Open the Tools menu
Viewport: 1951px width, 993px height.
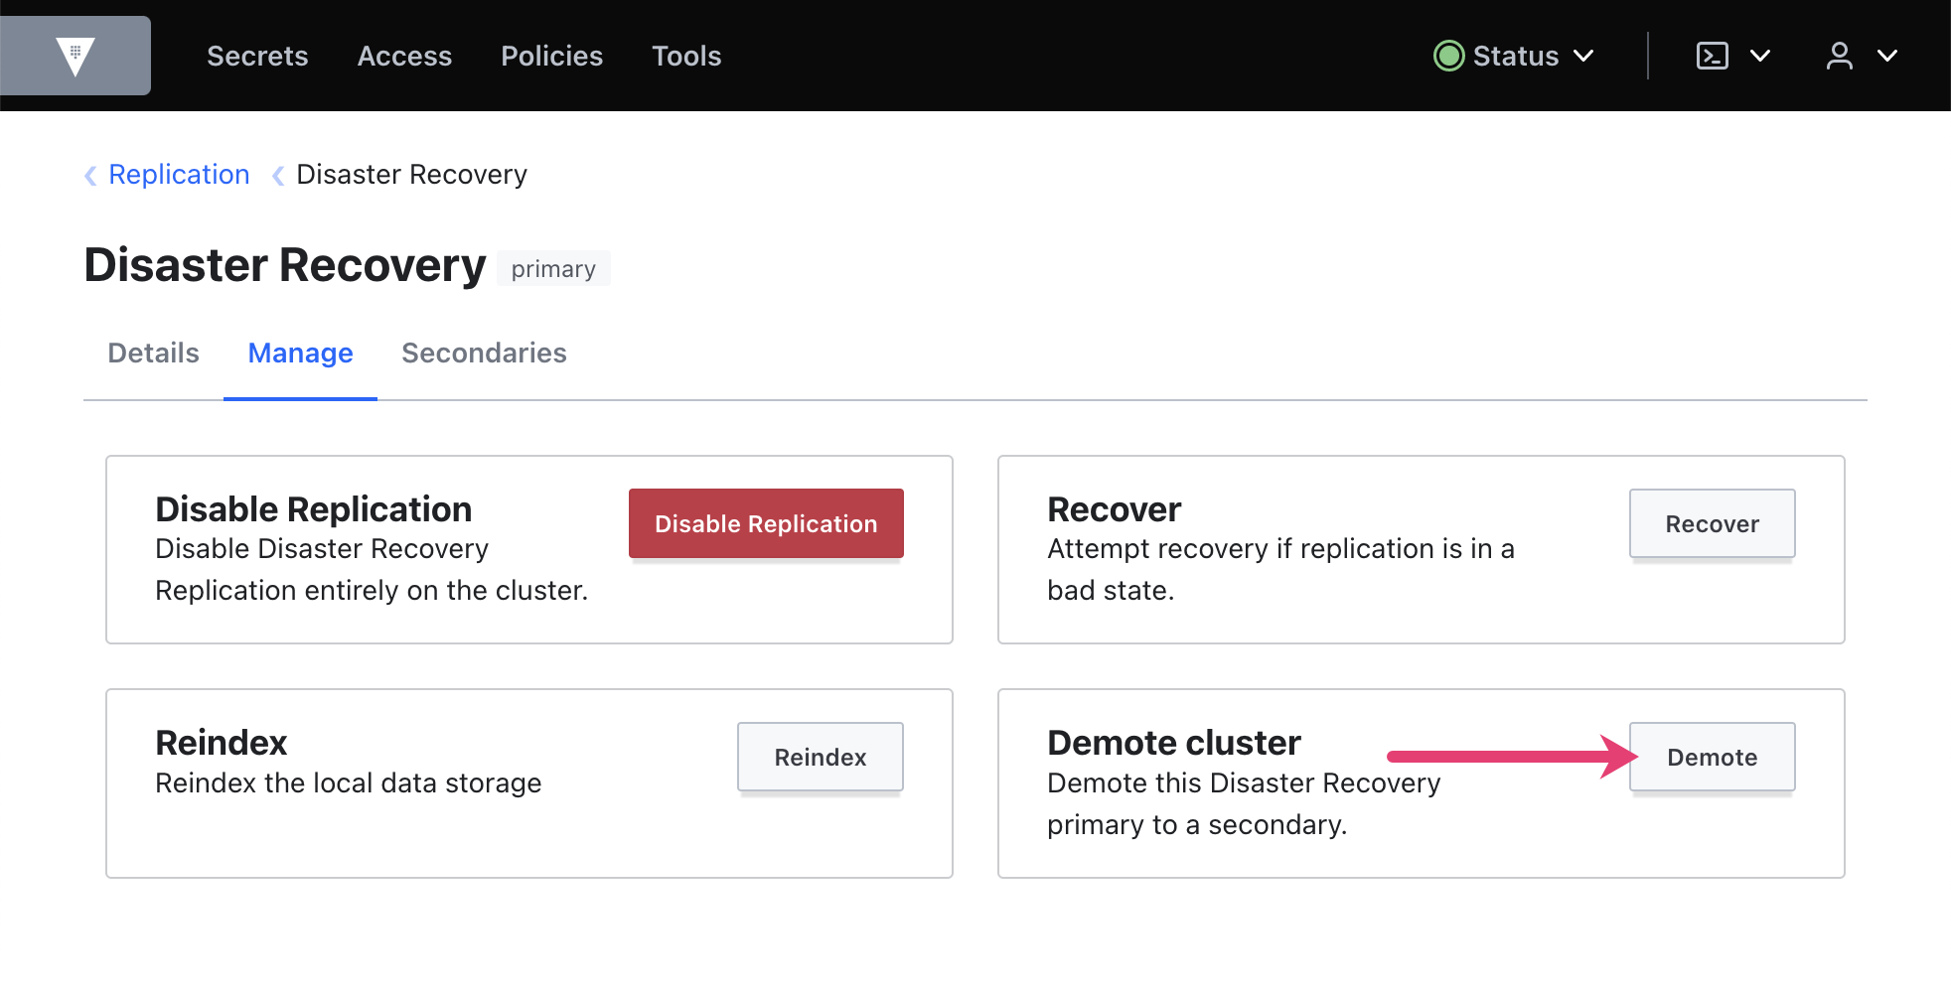tap(685, 56)
